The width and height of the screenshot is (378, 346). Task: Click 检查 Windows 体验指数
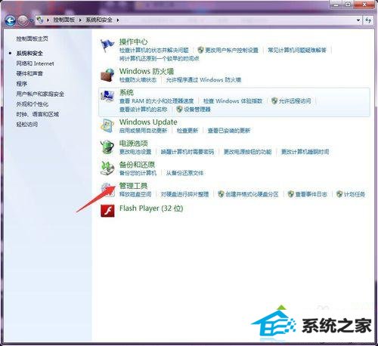pos(233,101)
